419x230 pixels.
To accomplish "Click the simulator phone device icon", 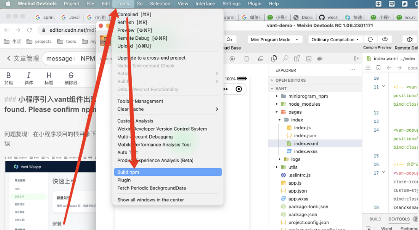I will coord(247,59).
